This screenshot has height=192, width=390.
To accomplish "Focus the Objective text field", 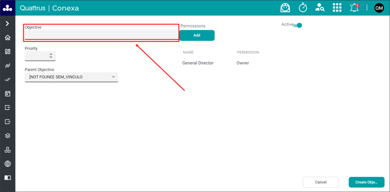I will (101, 35).
